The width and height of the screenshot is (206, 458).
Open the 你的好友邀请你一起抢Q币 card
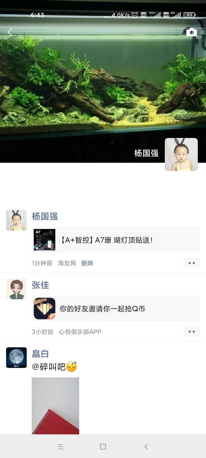116,308
